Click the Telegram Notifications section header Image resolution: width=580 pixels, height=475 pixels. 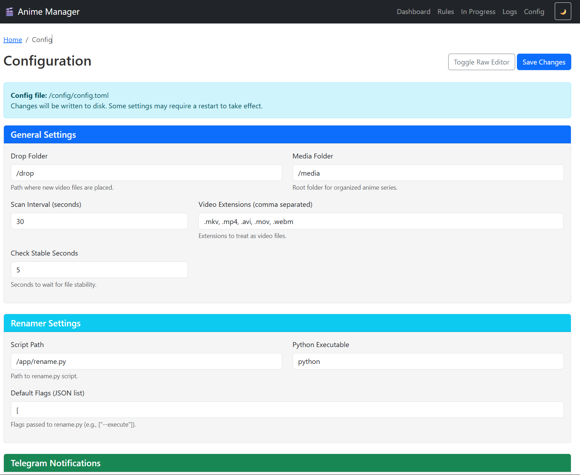point(55,463)
